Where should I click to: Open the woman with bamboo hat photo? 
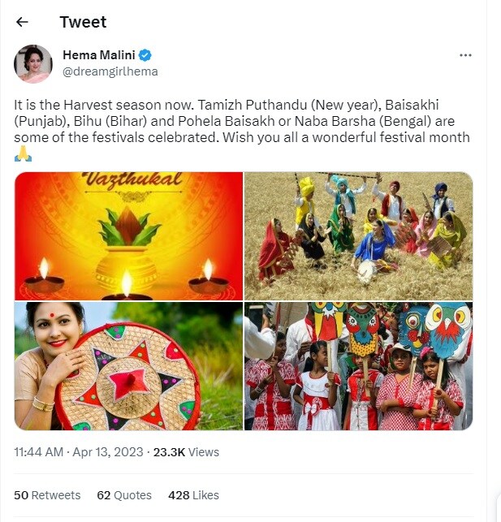point(128,366)
